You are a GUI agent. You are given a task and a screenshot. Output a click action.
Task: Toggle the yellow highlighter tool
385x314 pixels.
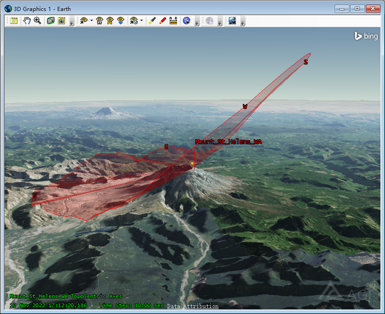(152, 21)
